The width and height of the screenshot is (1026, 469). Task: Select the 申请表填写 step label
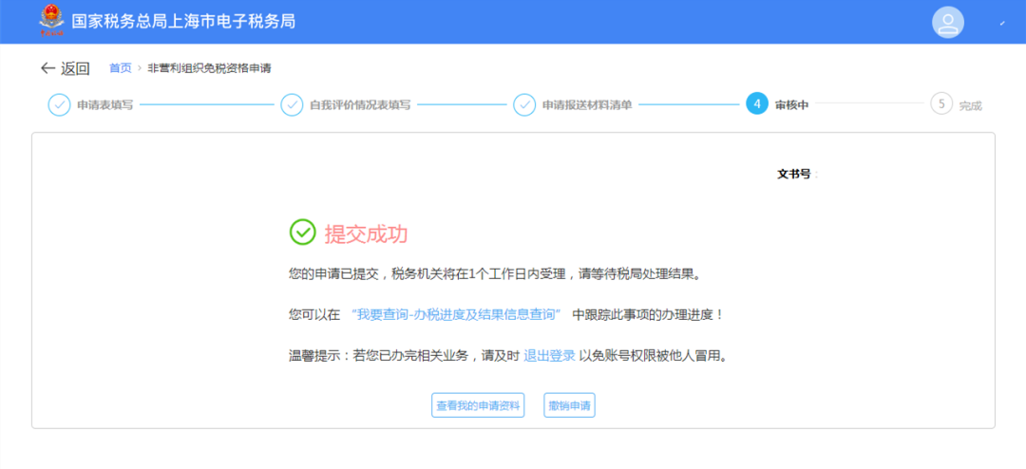104,104
